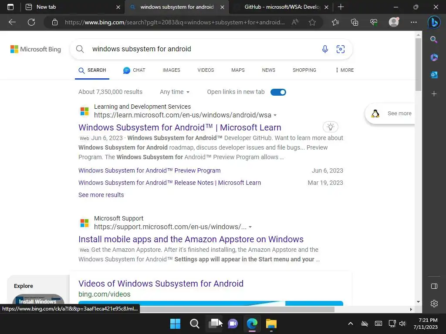Select the NEWS search tab

click(268, 70)
